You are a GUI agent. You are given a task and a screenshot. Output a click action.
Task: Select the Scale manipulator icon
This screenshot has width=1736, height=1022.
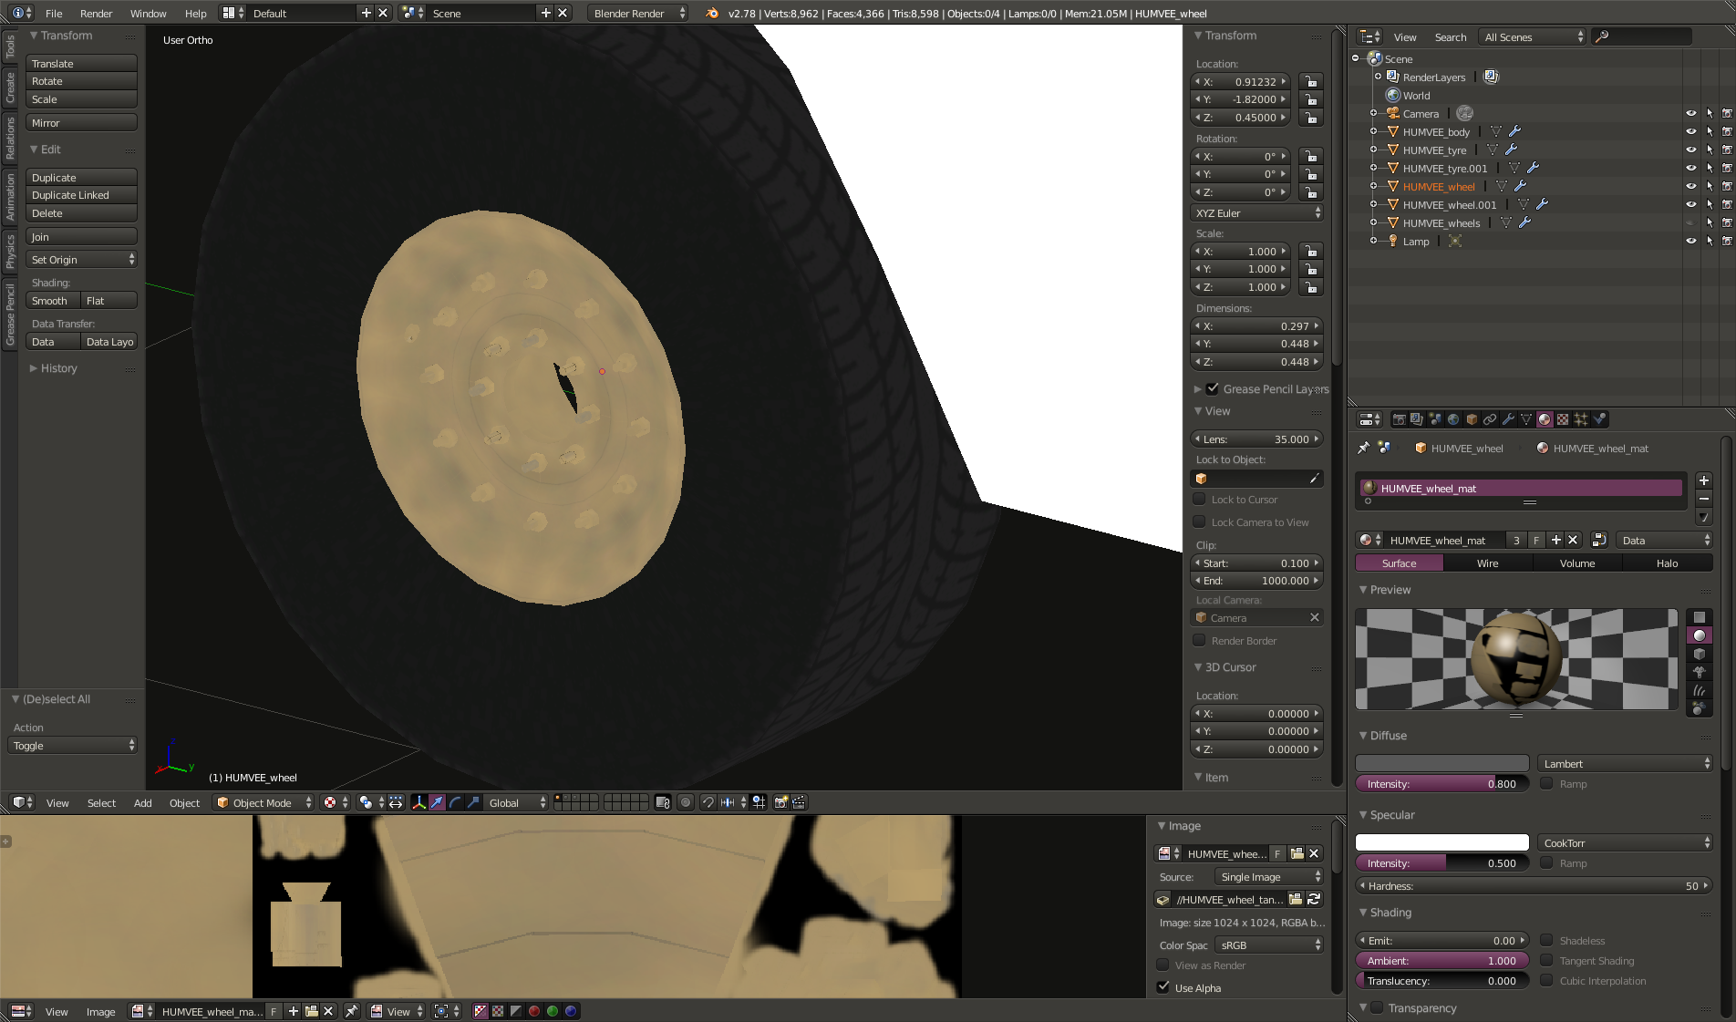473,802
